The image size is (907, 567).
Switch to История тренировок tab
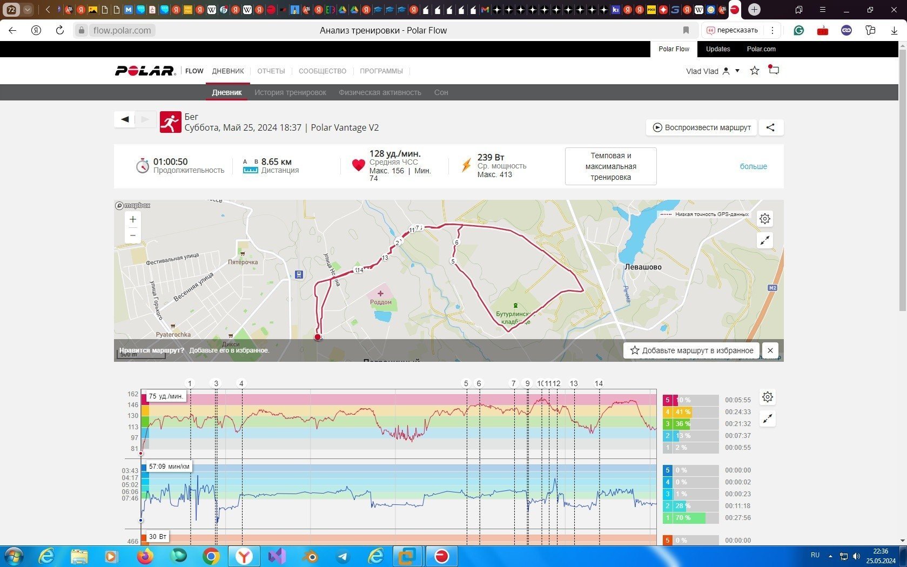point(291,92)
